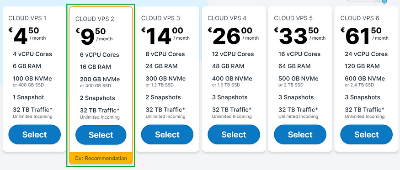This screenshot has height=170, width=400.
Task: Open the CLOUD VPS 6 heading
Action: click(x=360, y=18)
